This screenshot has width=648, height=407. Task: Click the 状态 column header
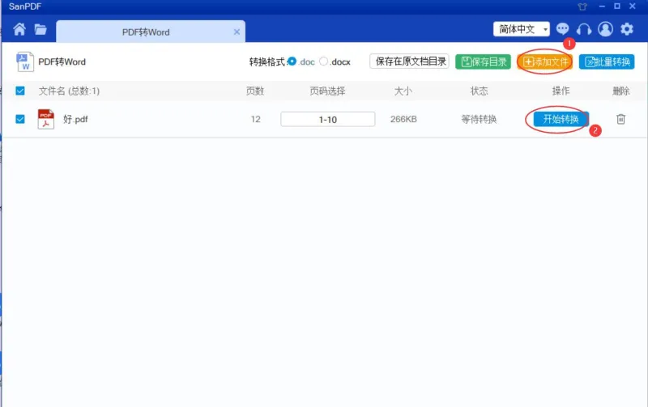(479, 91)
